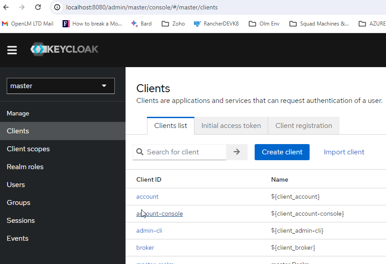The image size is (386, 264).
Task: Toggle the hamburger navigation menu
Action: coord(12,50)
